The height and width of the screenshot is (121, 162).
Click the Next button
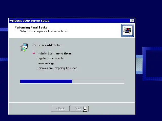pyautogui.click(x=79, y=108)
